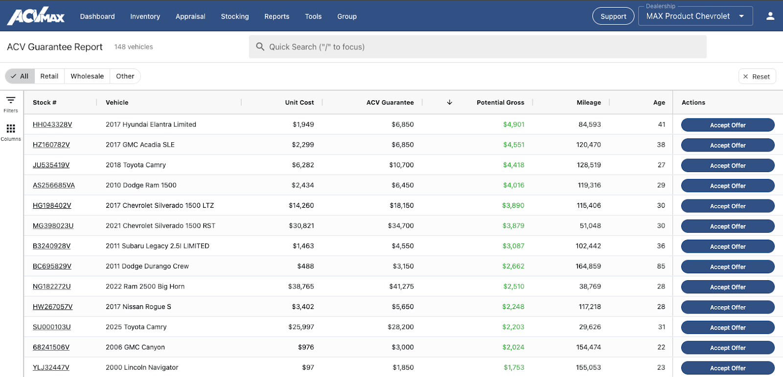783x377 pixels.
Task: Open stock number HZ160782V link
Action: click(51, 145)
